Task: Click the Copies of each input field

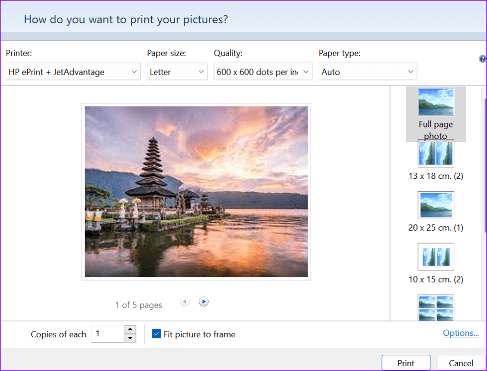Action: [x=107, y=334]
